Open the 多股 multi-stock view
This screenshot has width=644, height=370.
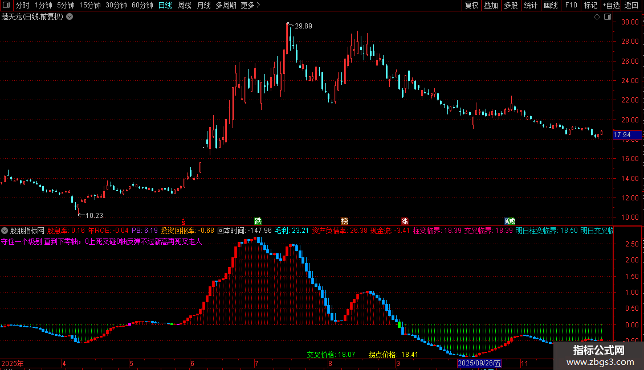pyautogui.click(x=511, y=5)
